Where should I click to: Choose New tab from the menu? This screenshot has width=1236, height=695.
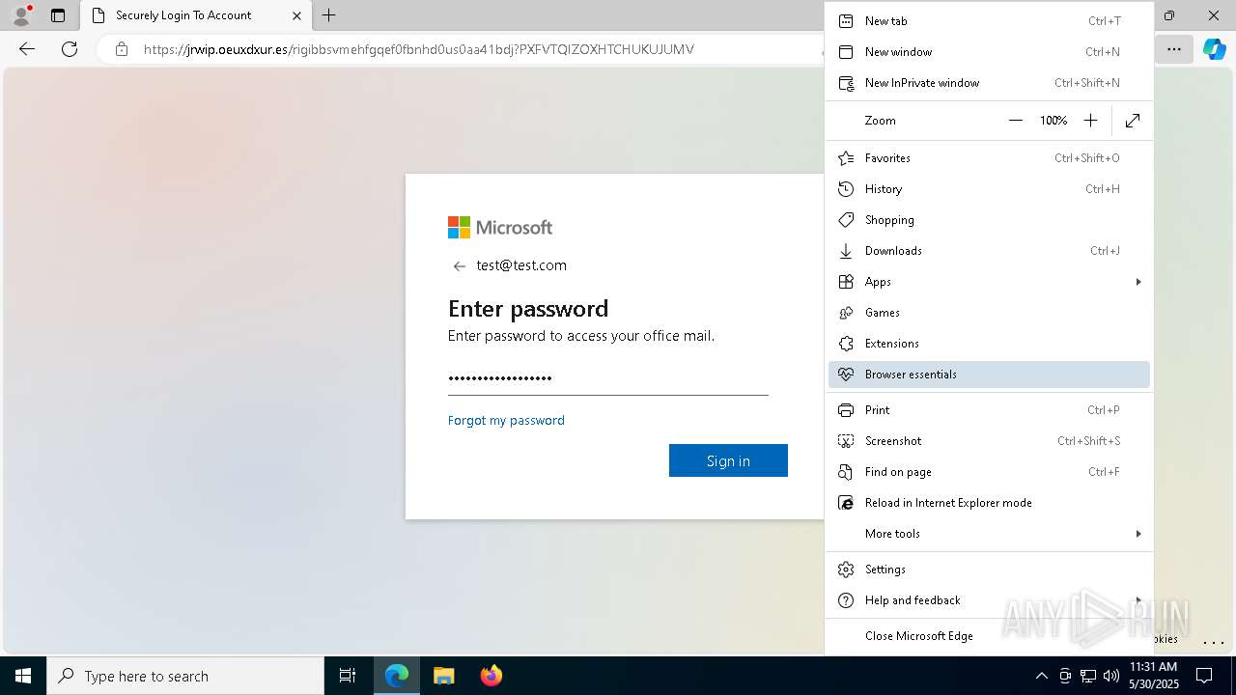click(989, 21)
